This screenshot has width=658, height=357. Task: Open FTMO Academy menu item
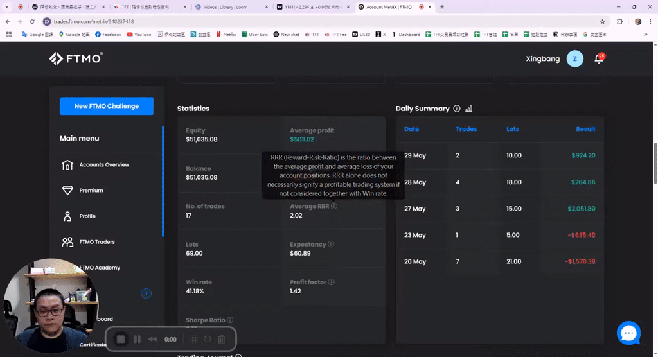pos(100,268)
